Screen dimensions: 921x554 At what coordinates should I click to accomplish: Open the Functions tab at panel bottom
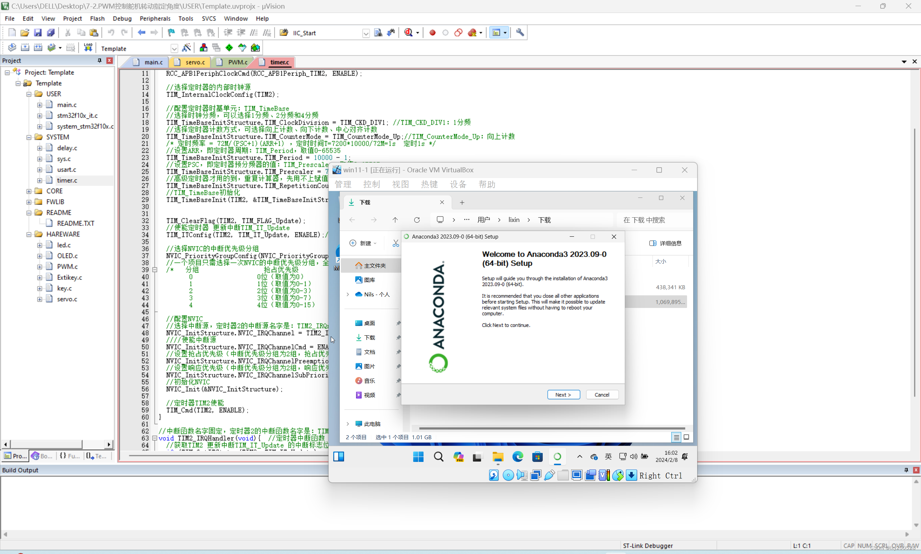[70, 456]
